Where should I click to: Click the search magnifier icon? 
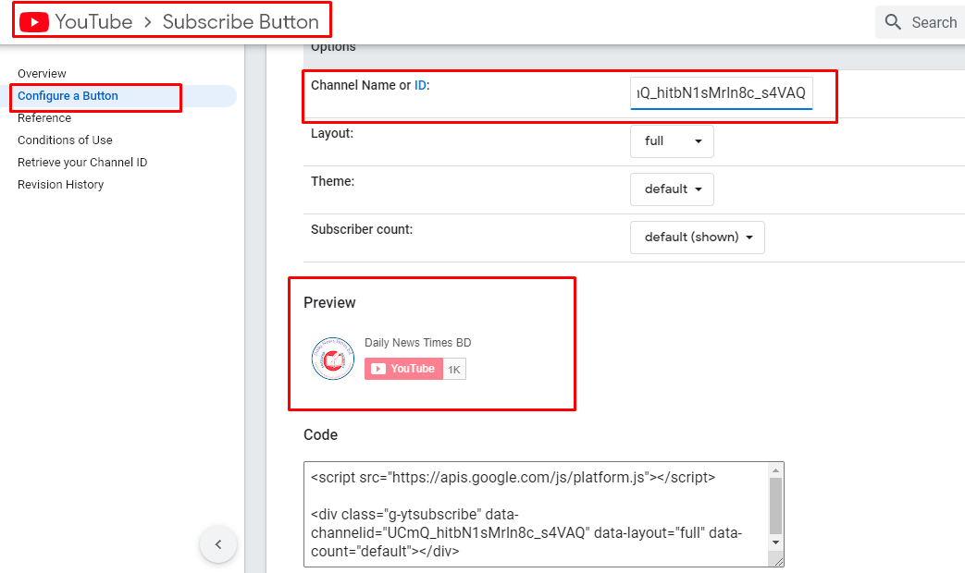892,21
